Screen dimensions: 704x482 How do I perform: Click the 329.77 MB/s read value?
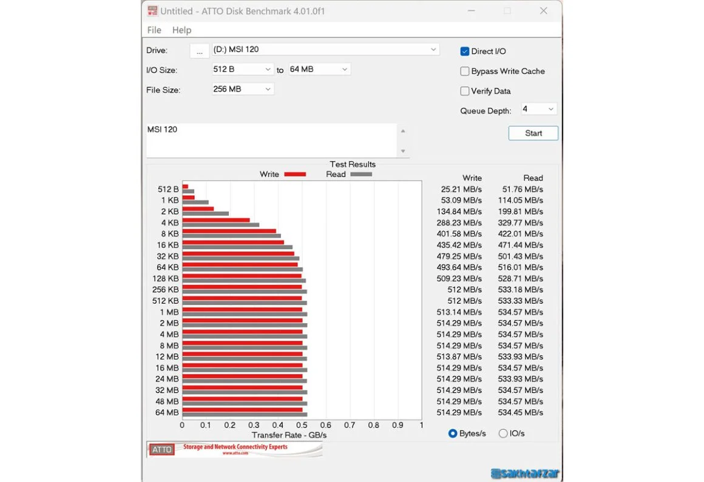(x=520, y=223)
